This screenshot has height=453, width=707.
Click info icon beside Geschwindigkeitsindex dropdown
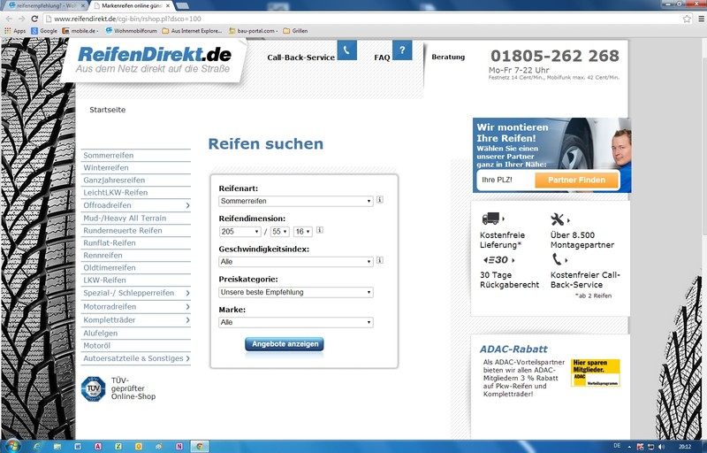coord(380,260)
